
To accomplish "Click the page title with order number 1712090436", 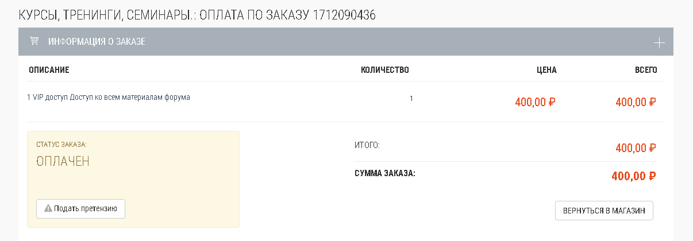I will [197, 15].
